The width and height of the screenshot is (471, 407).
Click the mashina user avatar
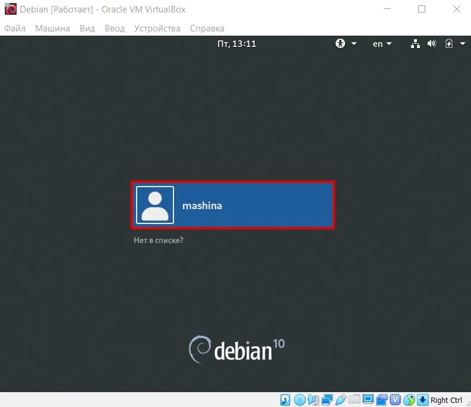(x=155, y=205)
